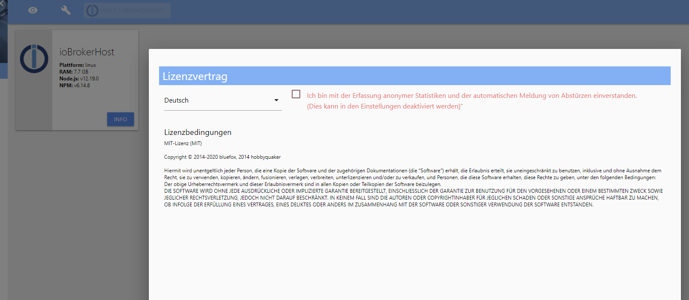Click the eye visibility icon in top bar
The height and width of the screenshot is (300, 689).
point(33,10)
